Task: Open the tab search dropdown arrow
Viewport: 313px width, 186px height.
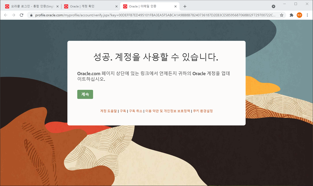Action: coord(274,6)
